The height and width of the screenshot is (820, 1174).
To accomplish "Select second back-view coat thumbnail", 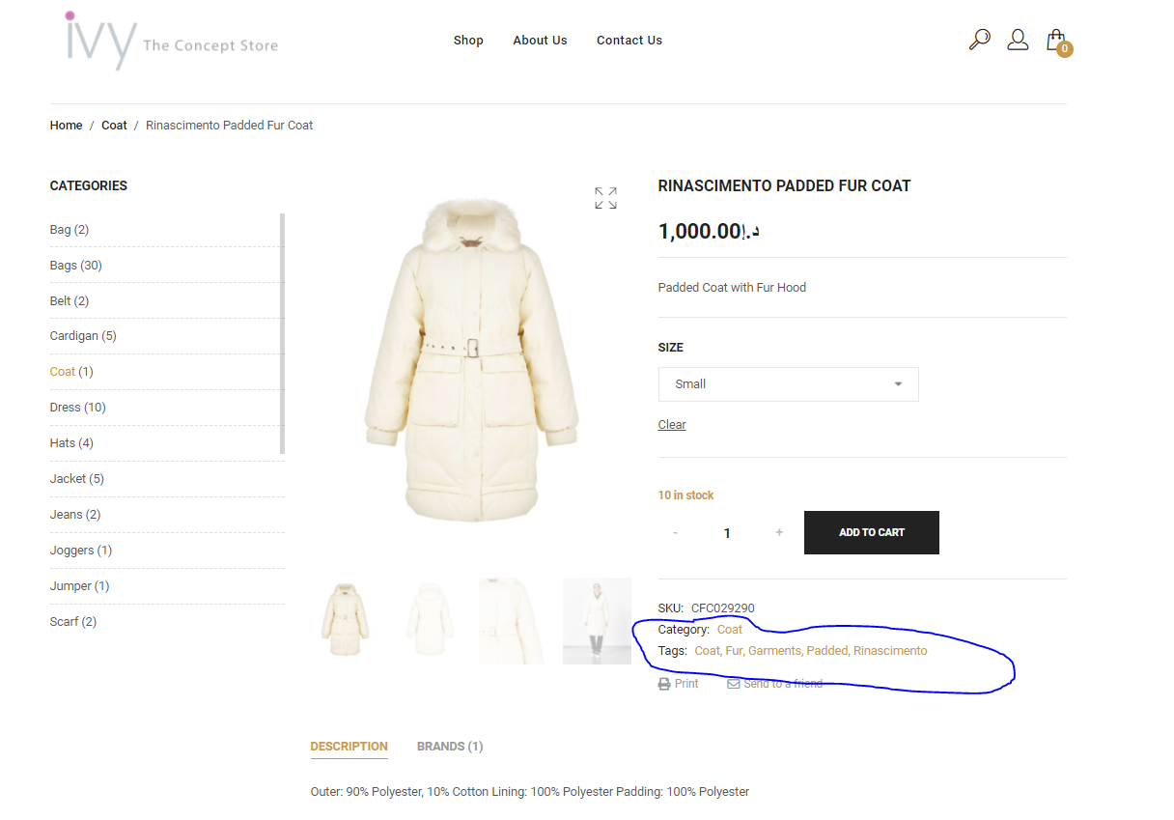I will click(429, 621).
